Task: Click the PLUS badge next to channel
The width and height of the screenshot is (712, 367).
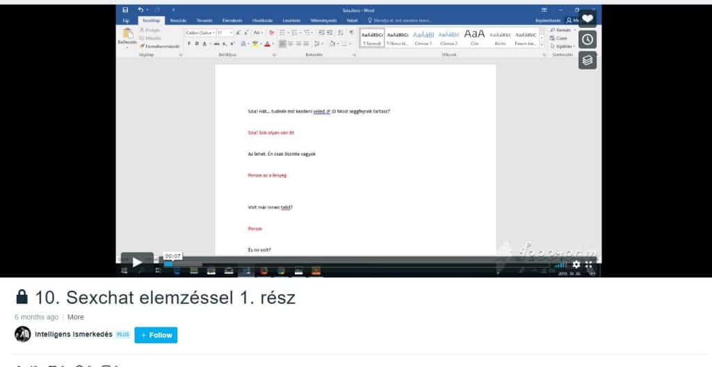Action: pyautogui.click(x=122, y=335)
